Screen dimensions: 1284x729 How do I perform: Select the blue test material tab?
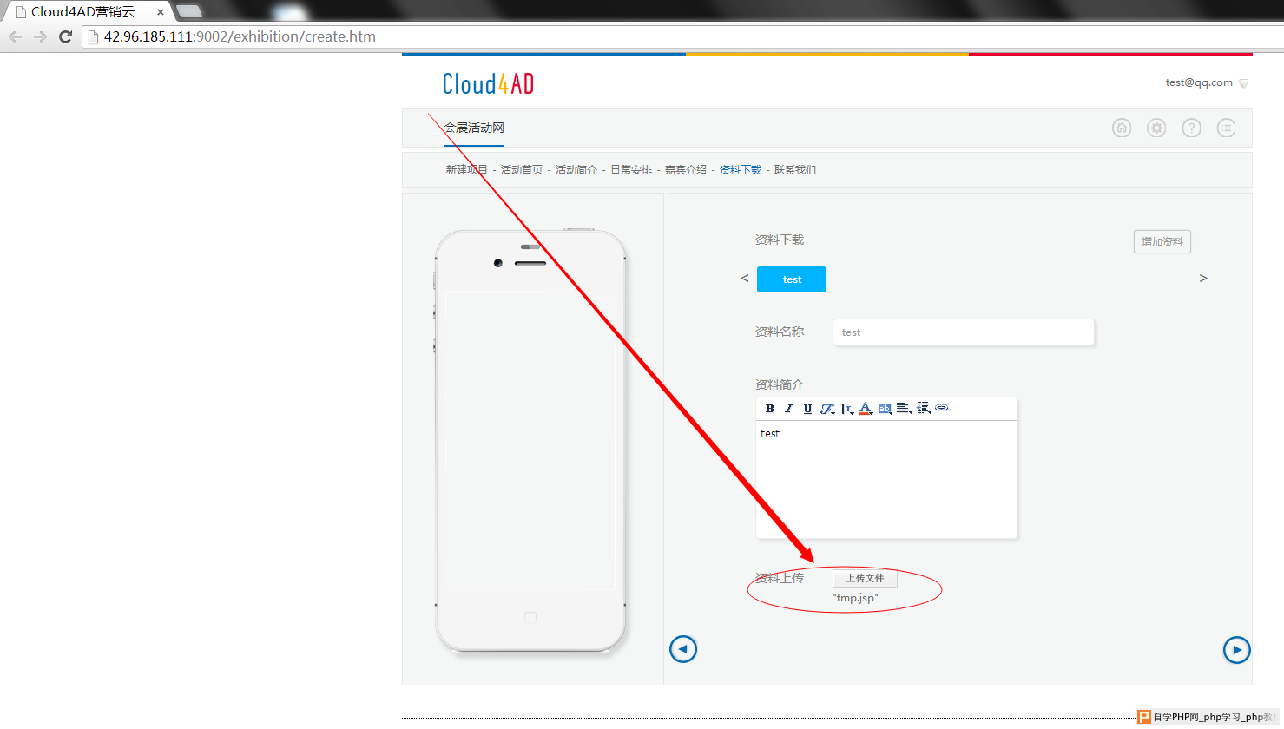pyautogui.click(x=792, y=279)
